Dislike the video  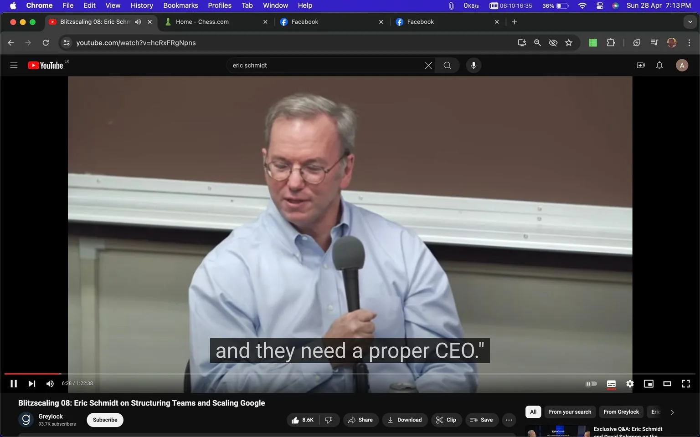pyautogui.click(x=329, y=420)
